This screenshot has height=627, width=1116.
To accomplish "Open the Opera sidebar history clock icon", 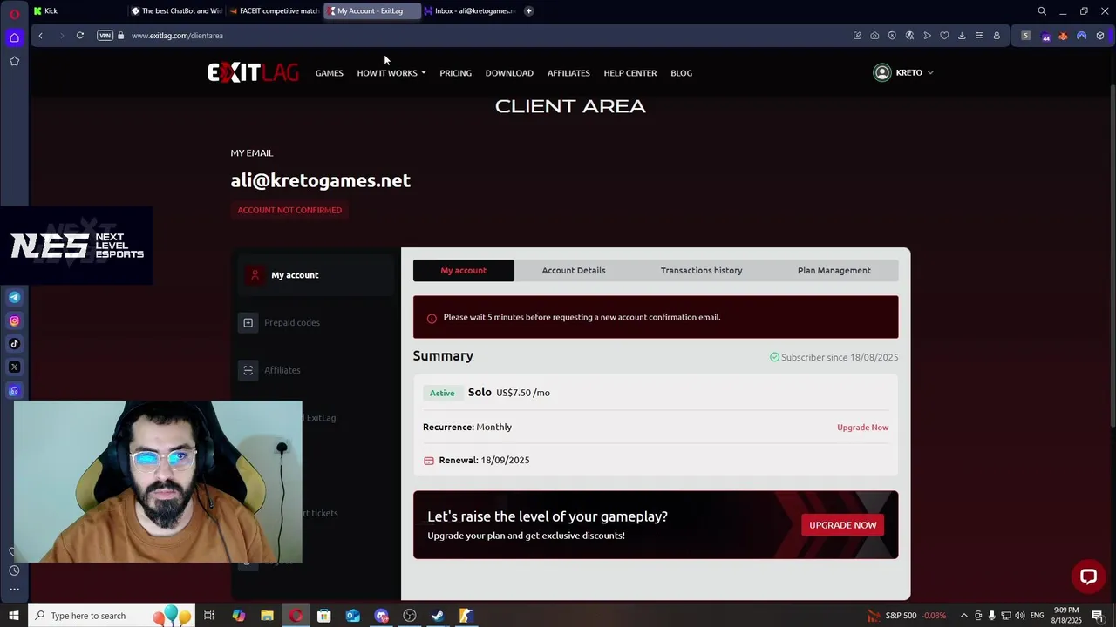I will (x=14, y=571).
